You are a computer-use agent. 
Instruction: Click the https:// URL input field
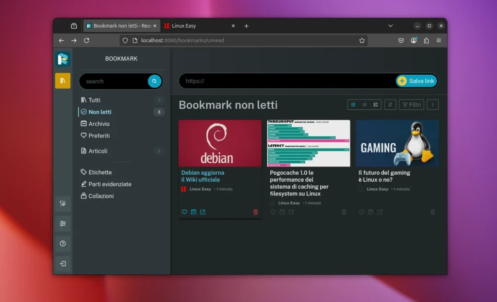(x=286, y=81)
